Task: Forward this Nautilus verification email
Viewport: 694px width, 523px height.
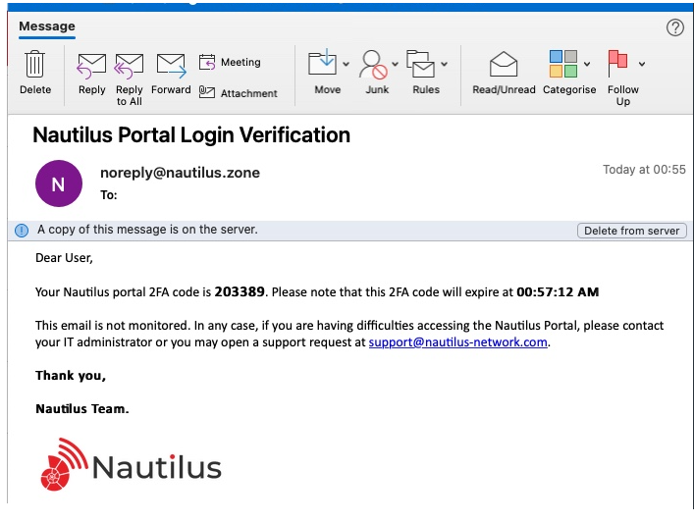Action: tap(171, 66)
